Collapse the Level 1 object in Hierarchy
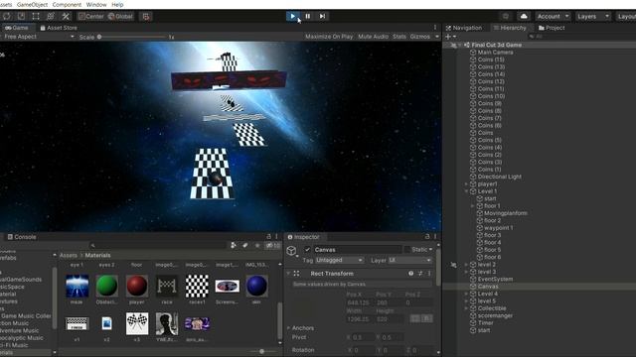 [466, 191]
